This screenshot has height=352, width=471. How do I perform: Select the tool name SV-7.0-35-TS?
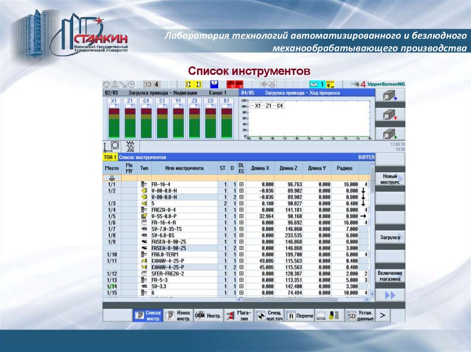click(x=167, y=229)
